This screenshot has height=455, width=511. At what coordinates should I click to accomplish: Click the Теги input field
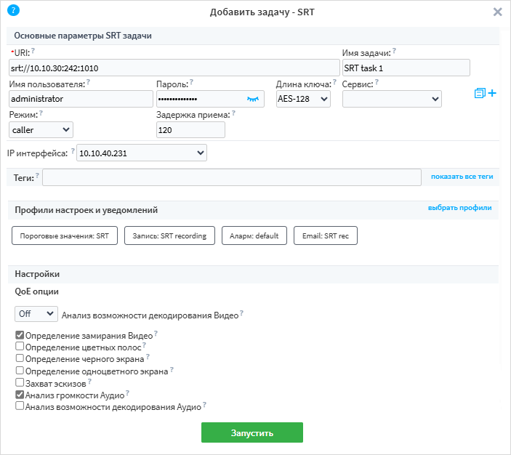coord(231,177)
